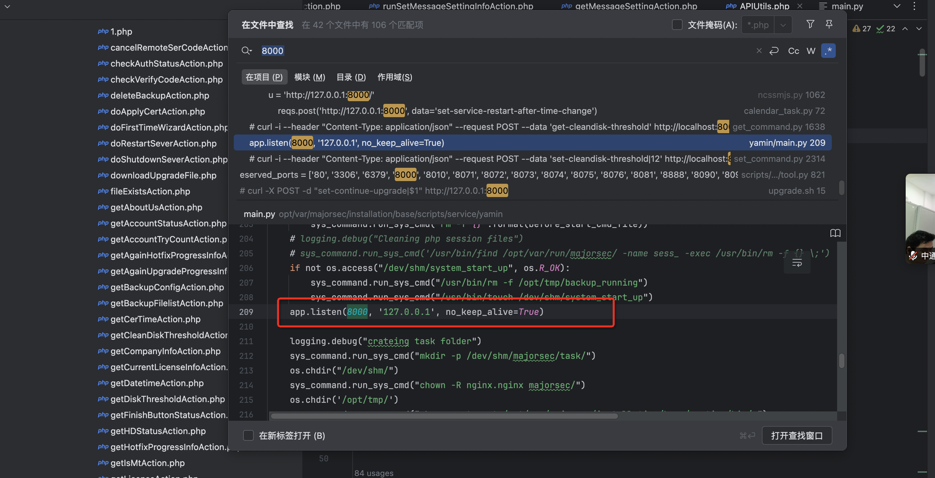Click the reader mode book icon
Image resolution: width=935 pixels, height=478 pixels.
tap(835, 233)
